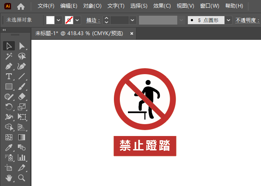The image size is (261, 186).
Task: Click the Illustrator Ai logo
Action: [8, 6]
